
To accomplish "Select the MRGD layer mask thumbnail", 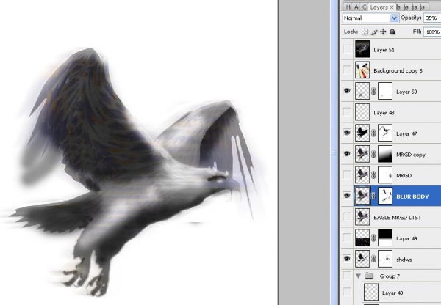I will [385, 174].
